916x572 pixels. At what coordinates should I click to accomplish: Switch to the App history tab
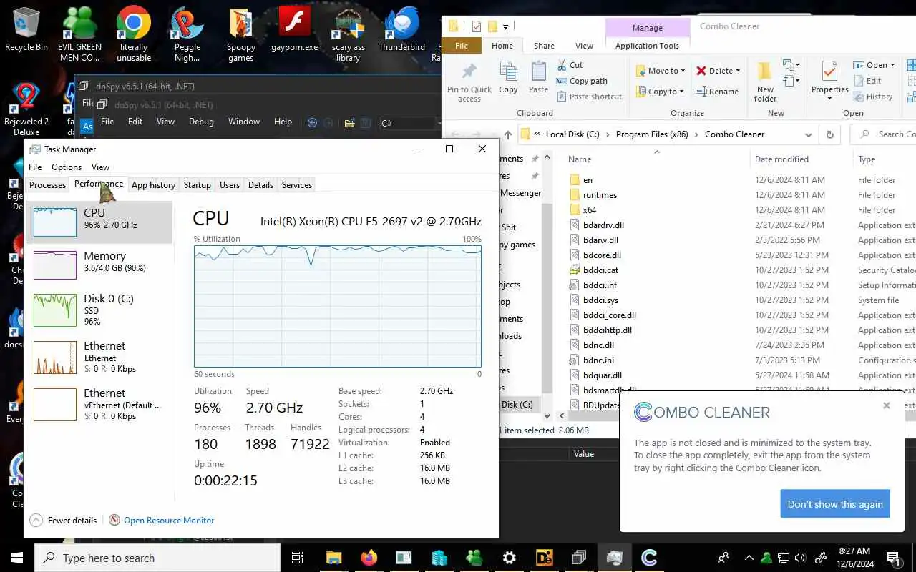point(153,185)
